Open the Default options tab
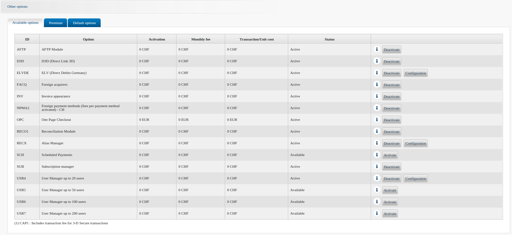This screenshot has width=512, height=235. [x=84, y=23]
